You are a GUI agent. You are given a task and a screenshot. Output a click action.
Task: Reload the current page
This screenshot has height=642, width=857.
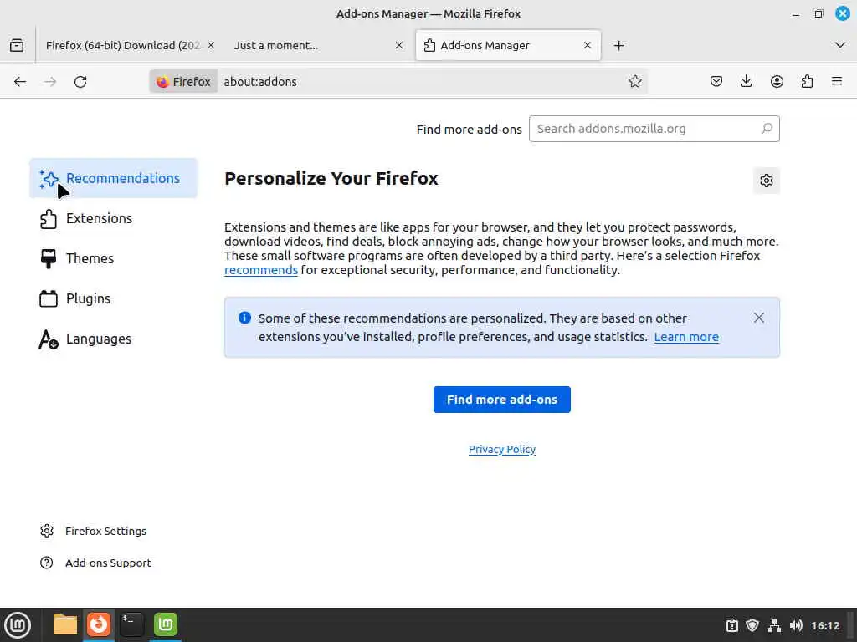[80, 82]
